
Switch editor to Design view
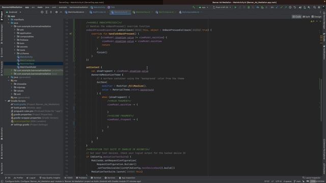(x=316, y=17)
